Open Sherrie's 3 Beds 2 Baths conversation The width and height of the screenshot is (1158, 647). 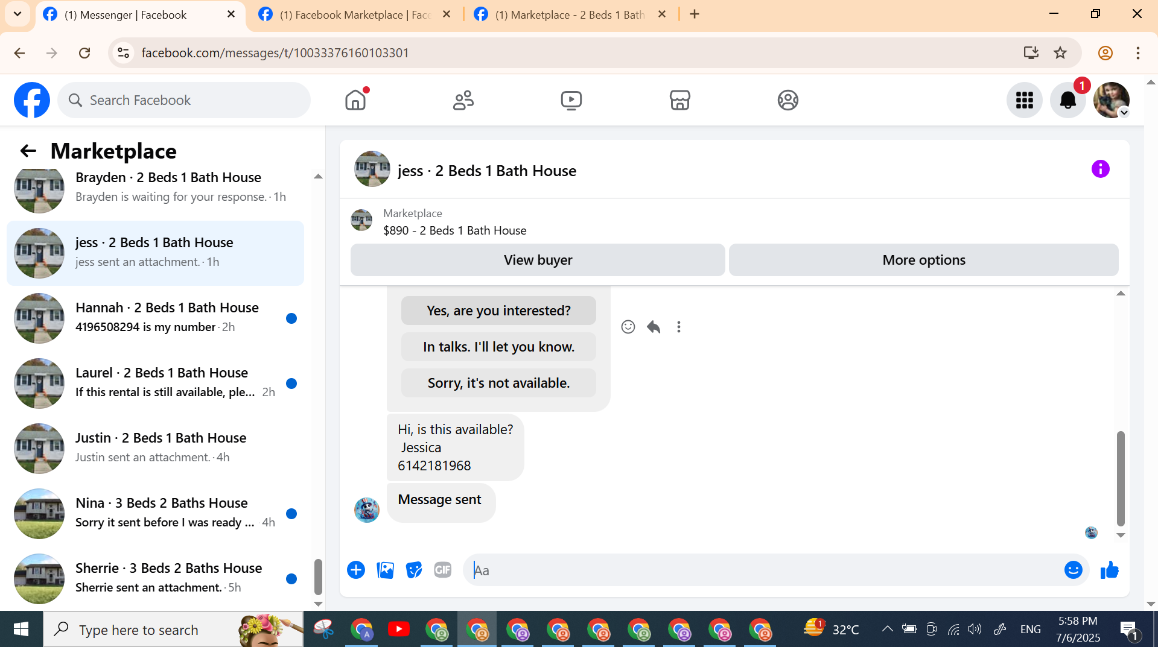tap(156, 578)
